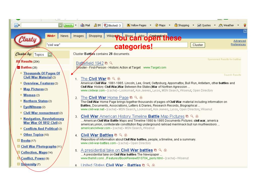Click preview magnifier beside A presidential take result
Viewport: 258px width, 193px height.
point(160,150)
